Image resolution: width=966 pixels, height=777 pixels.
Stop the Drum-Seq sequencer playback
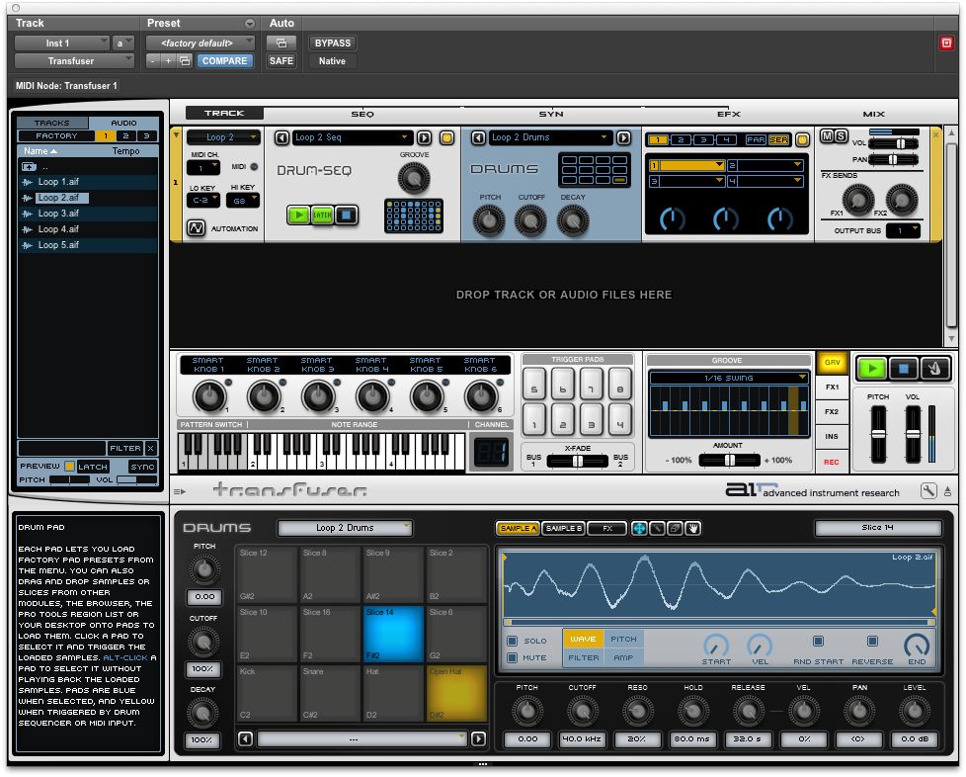coord(347,215)
